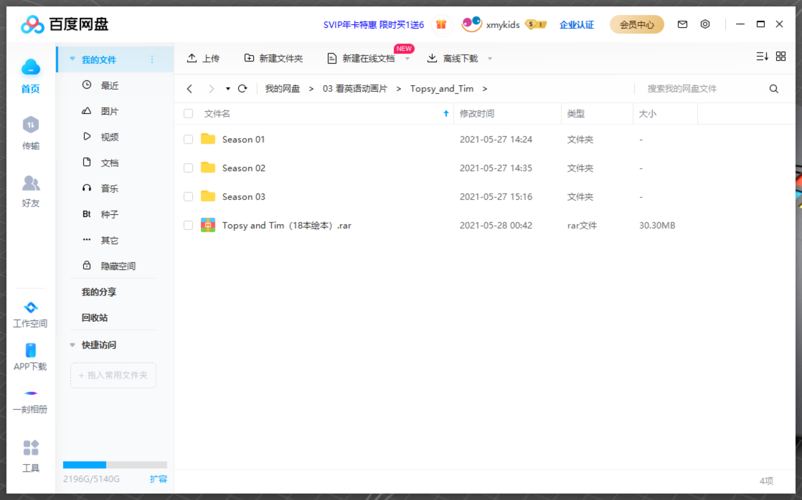The width and height of the screenshot is (802, 500).
Task: Click the search magnifier icon
Action: (774, 89)
